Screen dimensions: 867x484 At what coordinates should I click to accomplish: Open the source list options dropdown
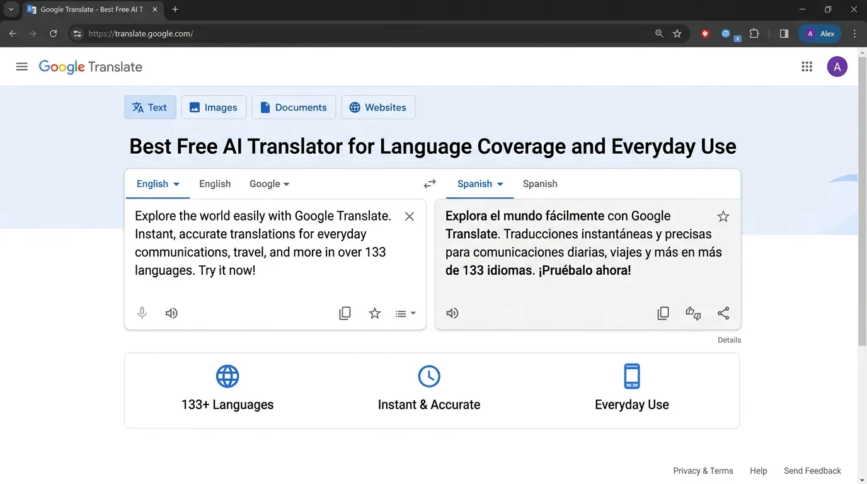405,313
